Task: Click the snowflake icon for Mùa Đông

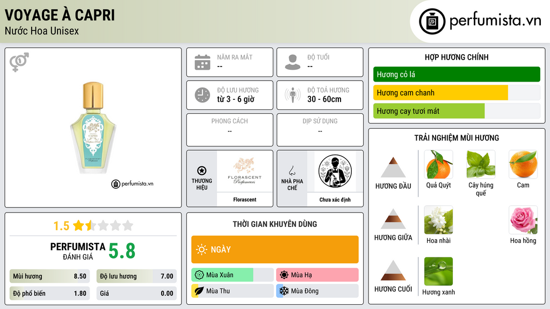Action: (x=284, y=291)
